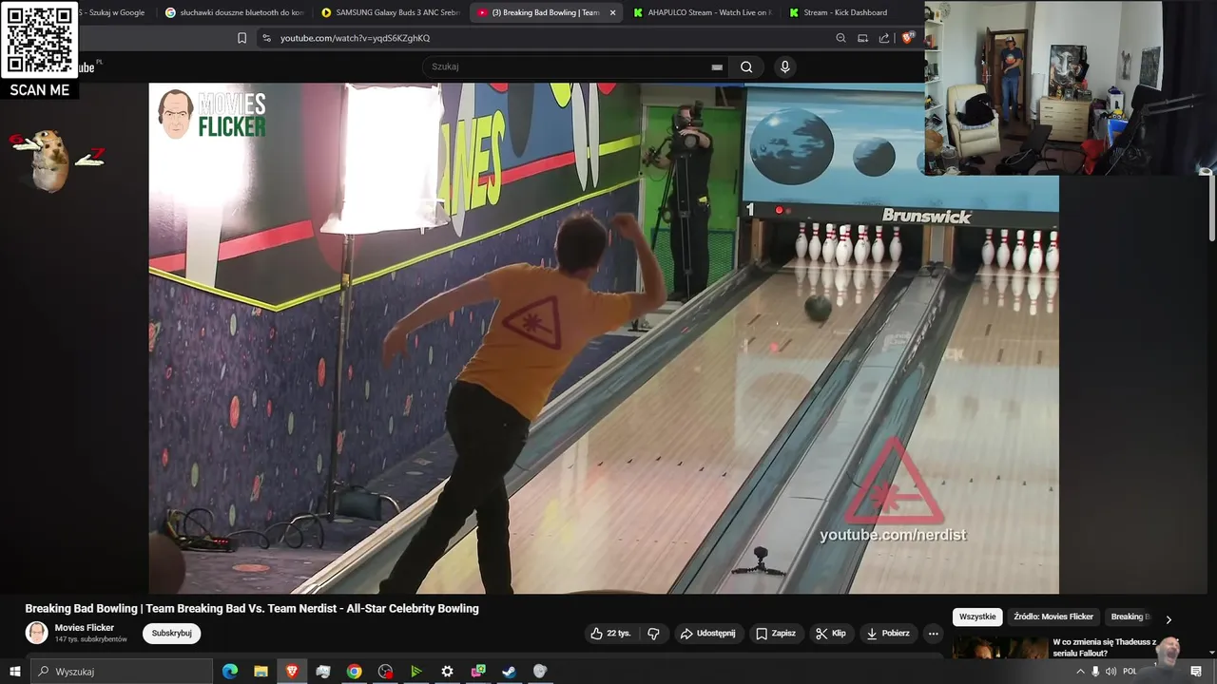Start YouTube voice search with the microphone
Viewport: 1217px width, 684px height.
click(x=784, y=66)
